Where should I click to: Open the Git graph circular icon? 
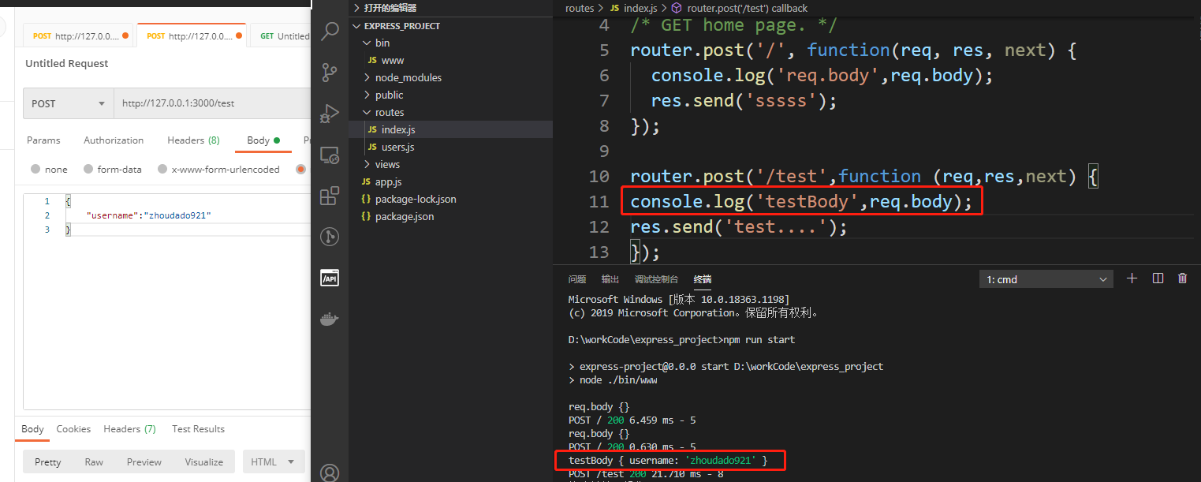[330, 237]
